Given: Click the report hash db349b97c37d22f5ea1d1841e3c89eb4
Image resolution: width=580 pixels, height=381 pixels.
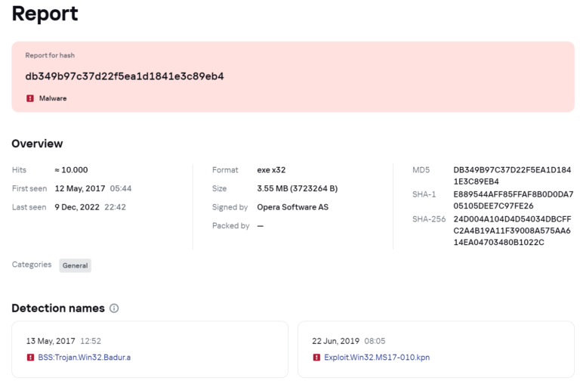Looking at the screenshot, I should [125, 76].
